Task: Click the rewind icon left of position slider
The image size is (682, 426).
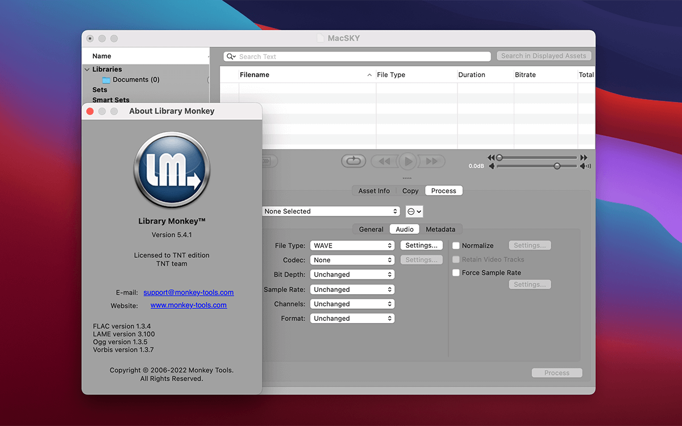Action: pos(491,157)
